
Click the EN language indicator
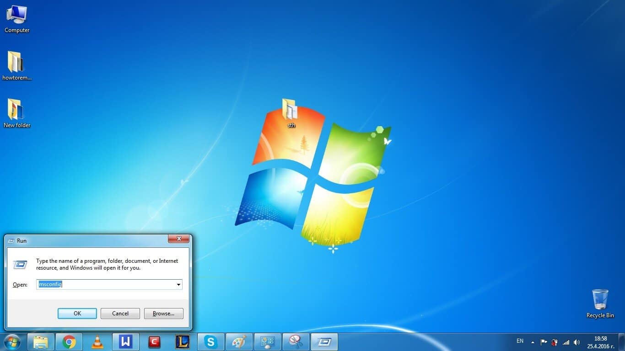(520, 341)
